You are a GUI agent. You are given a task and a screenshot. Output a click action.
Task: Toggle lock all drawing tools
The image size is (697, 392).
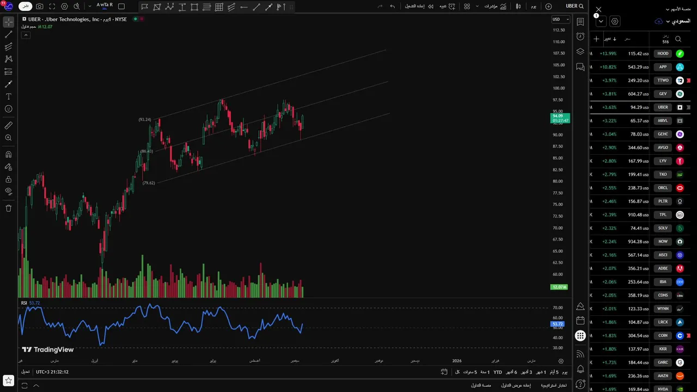[9, 179]
